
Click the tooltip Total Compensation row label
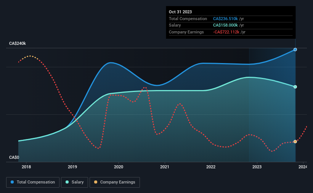point(188,19)
